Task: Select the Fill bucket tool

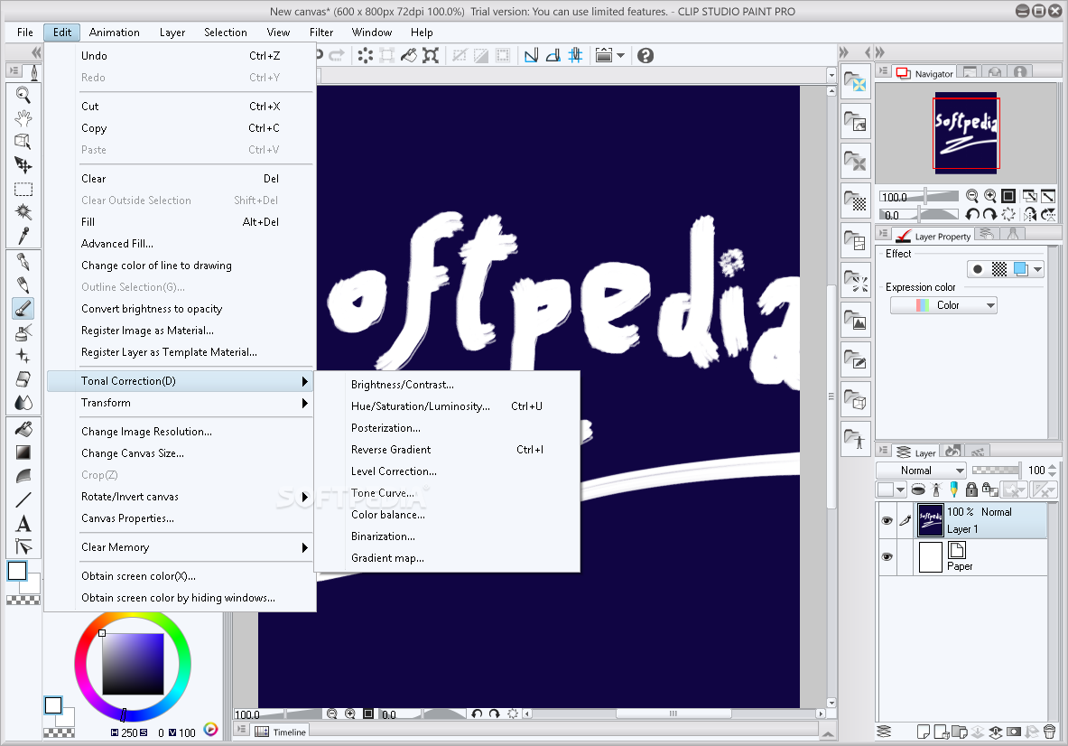Action: (23, 429)
